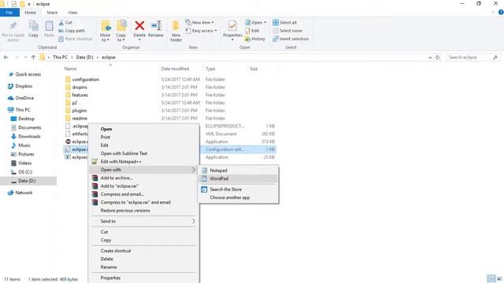Choose Add to archive... in context menu
This screenshot has width=504, height=283.
117,178
